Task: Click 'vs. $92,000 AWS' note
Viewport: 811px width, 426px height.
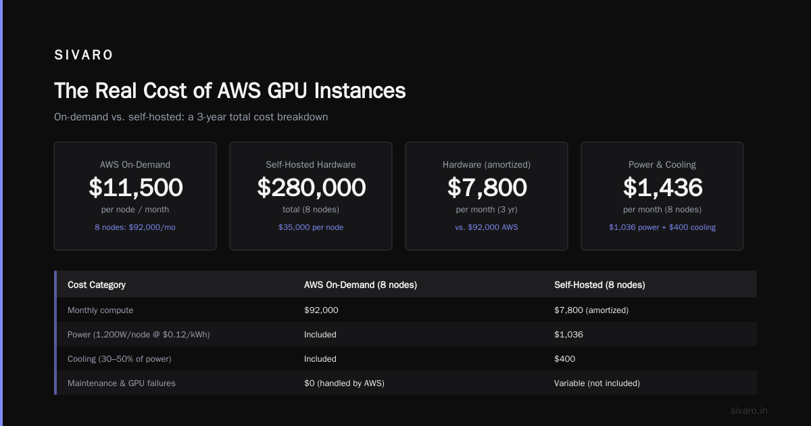Action: 487,227
